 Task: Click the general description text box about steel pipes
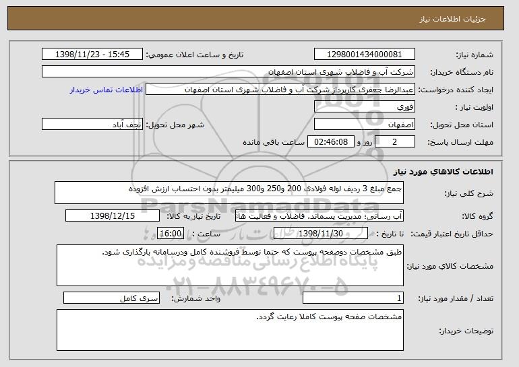229,193
